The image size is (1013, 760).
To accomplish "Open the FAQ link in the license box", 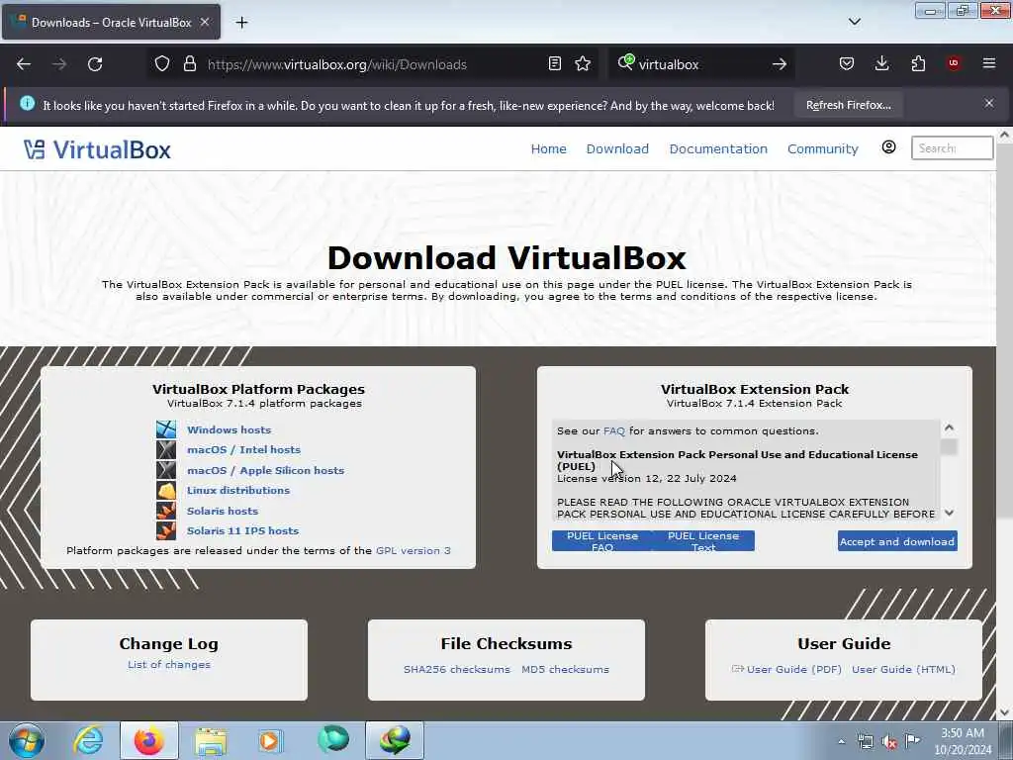I will pos(613,431).
